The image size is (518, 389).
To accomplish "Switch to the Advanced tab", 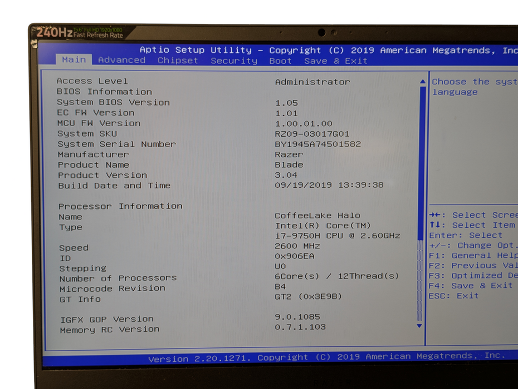I will [121, 60].
